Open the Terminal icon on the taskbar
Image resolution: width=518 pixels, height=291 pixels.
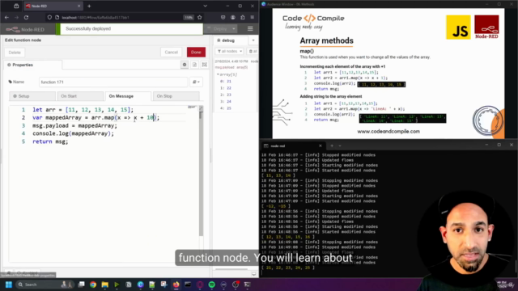(x=247, y=285)
